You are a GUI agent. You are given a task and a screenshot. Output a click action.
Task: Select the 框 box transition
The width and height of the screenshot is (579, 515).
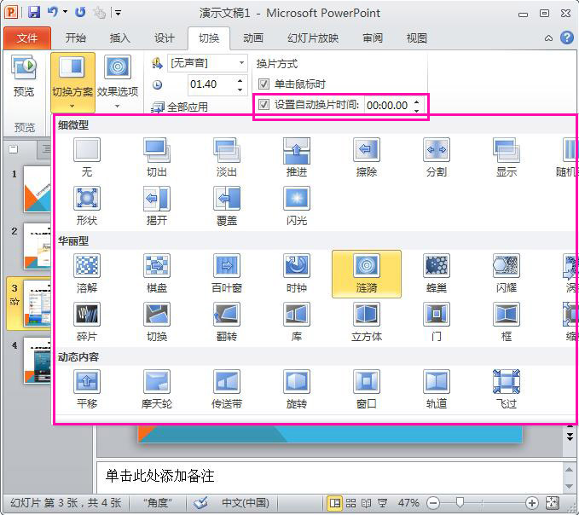tap(507, 322)
